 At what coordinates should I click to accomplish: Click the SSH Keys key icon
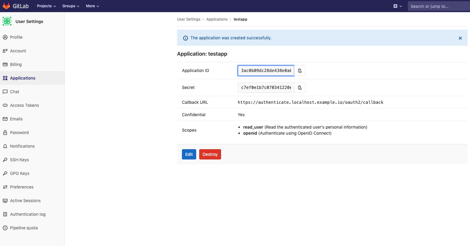5,160
